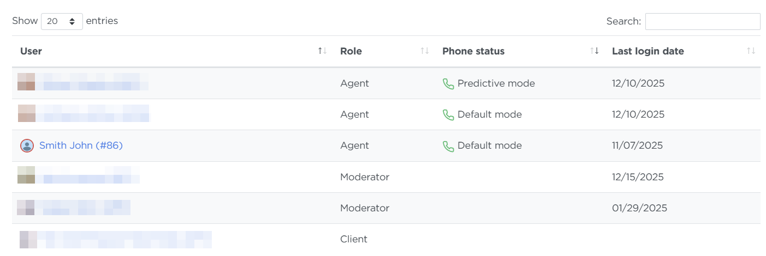Click the phone icon beside Predictive mode
This screenshot has height=256, width=766.
point(448,84)
